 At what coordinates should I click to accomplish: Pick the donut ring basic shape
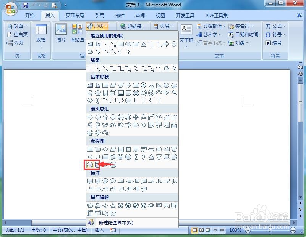(143, 93)
